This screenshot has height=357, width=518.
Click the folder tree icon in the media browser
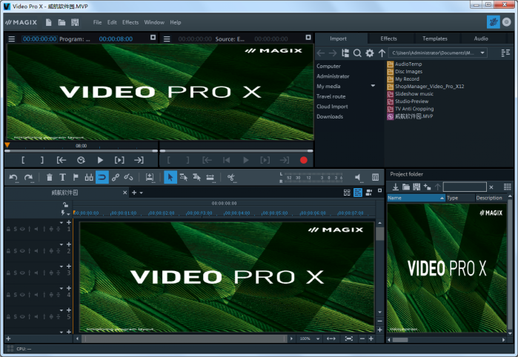coord(345,53)
